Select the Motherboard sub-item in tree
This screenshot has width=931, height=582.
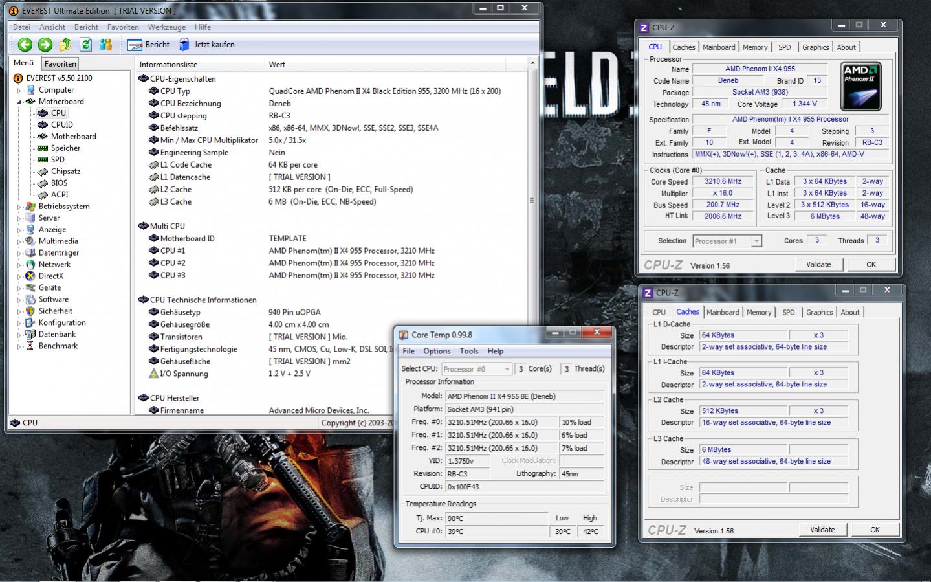73,136
